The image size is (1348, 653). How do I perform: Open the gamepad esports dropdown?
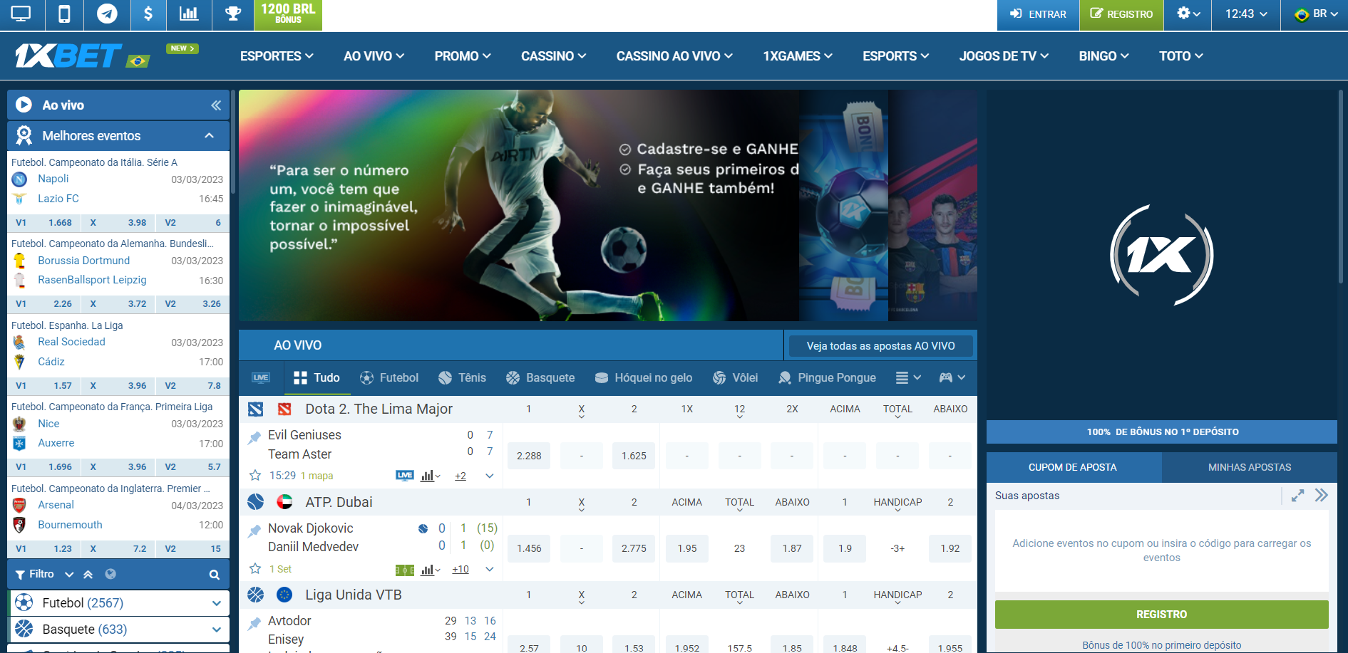[x=952, y=378]
